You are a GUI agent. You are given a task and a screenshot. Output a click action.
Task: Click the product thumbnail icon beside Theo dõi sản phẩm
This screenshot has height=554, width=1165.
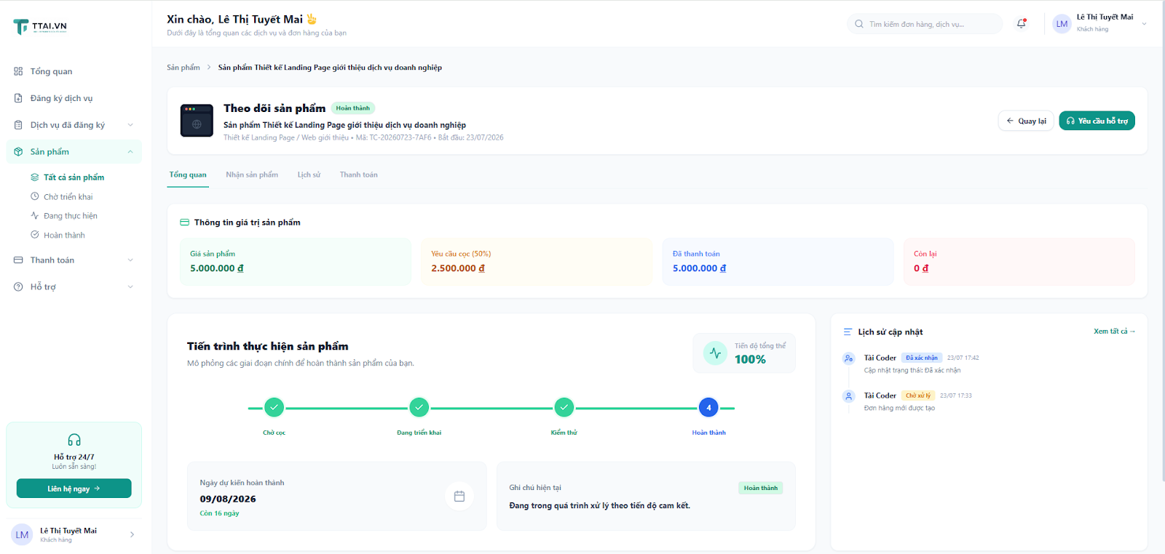[x=197, y=121]
